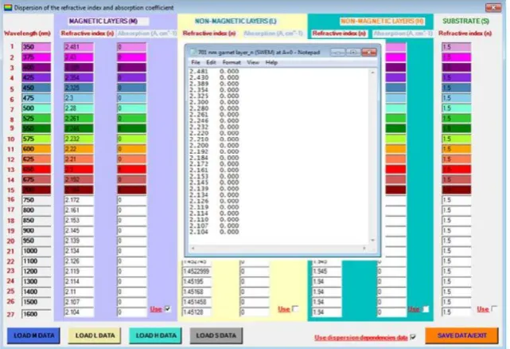Click Notepad vertical scrollbar down arrow

372,241
